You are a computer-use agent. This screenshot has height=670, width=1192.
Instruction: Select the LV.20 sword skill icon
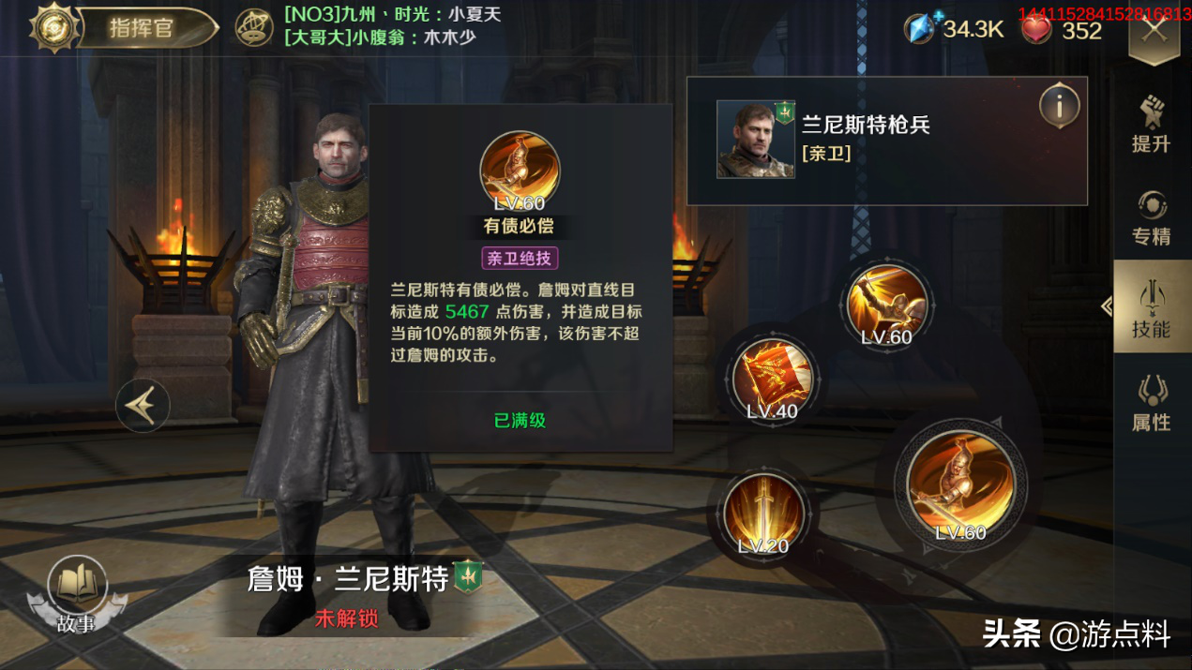coord(762,514)
